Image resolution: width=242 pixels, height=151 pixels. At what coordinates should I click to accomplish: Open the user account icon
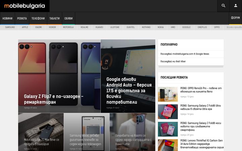click(x=236, y=6)
